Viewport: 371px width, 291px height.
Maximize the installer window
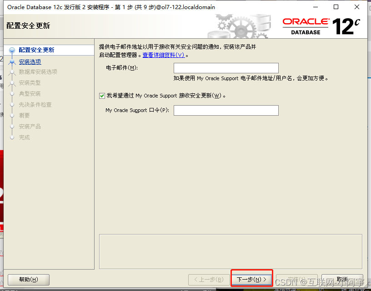pos(336,7)
